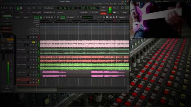The width and height of the screenshot is (191, 107).
Task: Solo the vocals_mixed track
Action: pyautogui.click(x=36, y=72)
